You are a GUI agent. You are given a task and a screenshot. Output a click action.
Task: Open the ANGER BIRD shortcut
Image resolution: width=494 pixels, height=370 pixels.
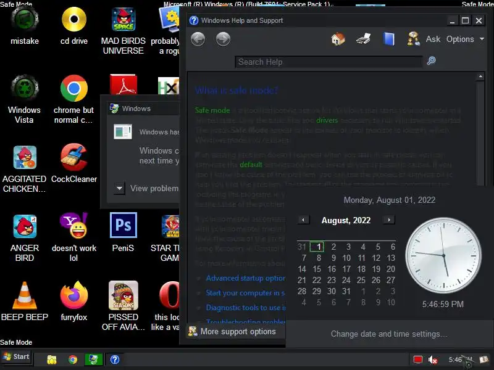pos(25,239)
